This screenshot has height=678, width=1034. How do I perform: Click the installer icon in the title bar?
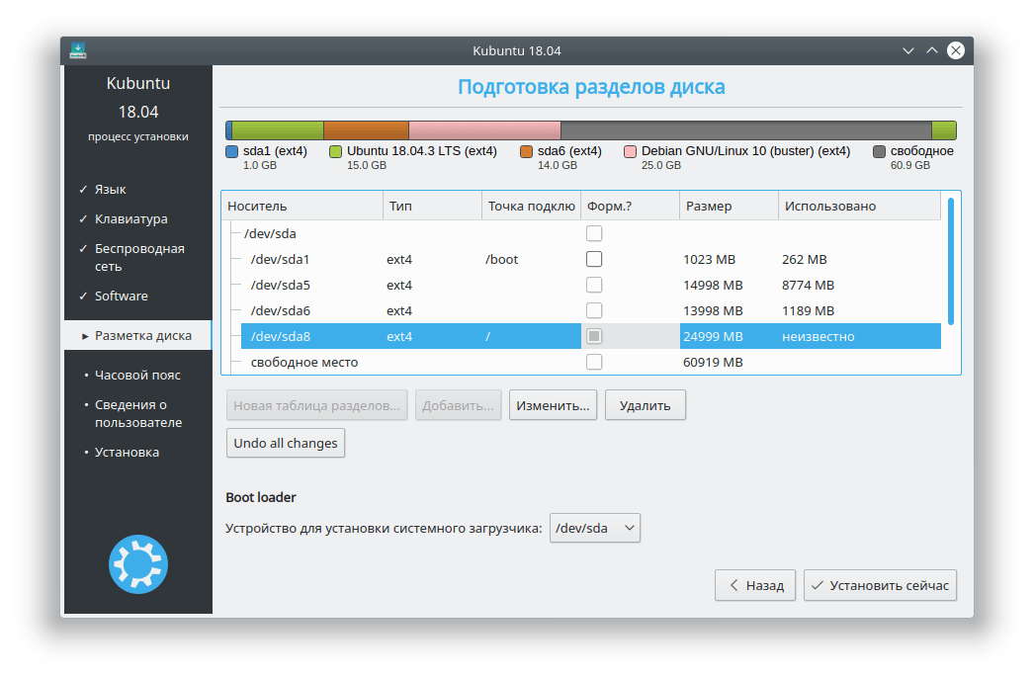pyautogui.click(x=78, y=50)
